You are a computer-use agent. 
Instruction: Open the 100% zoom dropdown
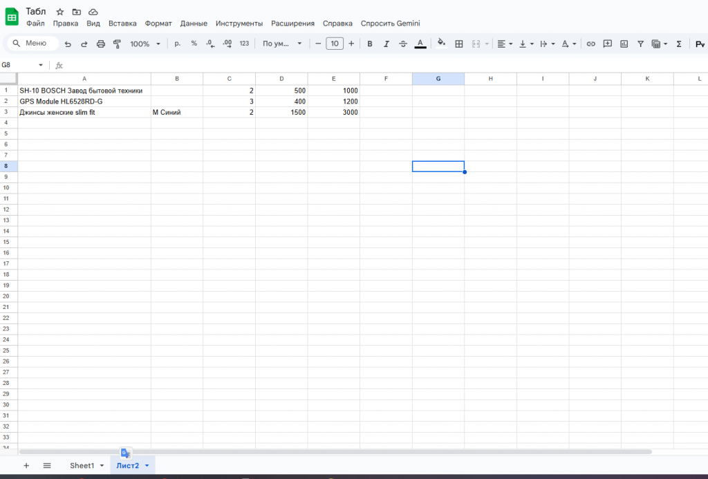(x=145, y=44)
